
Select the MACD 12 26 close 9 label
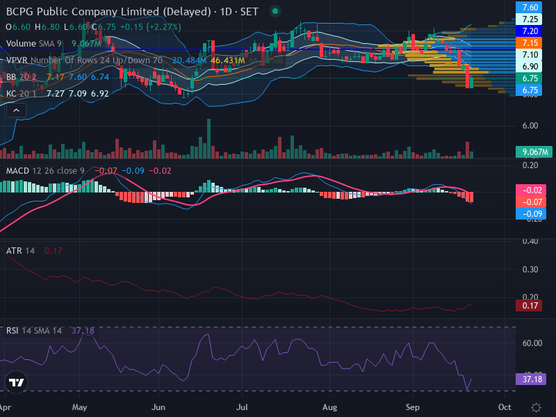[x=45, y=171]
